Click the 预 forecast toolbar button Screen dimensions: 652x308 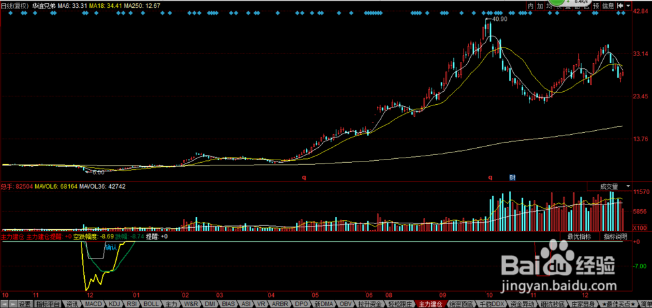tap(596, 6)
